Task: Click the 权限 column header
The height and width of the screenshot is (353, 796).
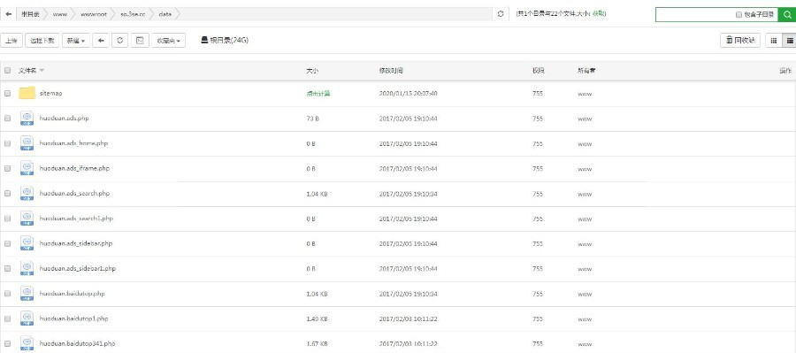Action: [x=539, y=71]
